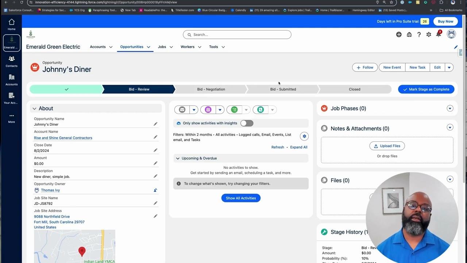
Task: Open Contacts in the left sidebar
Action: coord(11,61)
